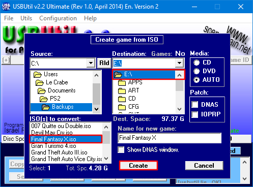253x187 pixels.
Task: Select the CFG folder label in Destination
Action: [x=133, y=107]
